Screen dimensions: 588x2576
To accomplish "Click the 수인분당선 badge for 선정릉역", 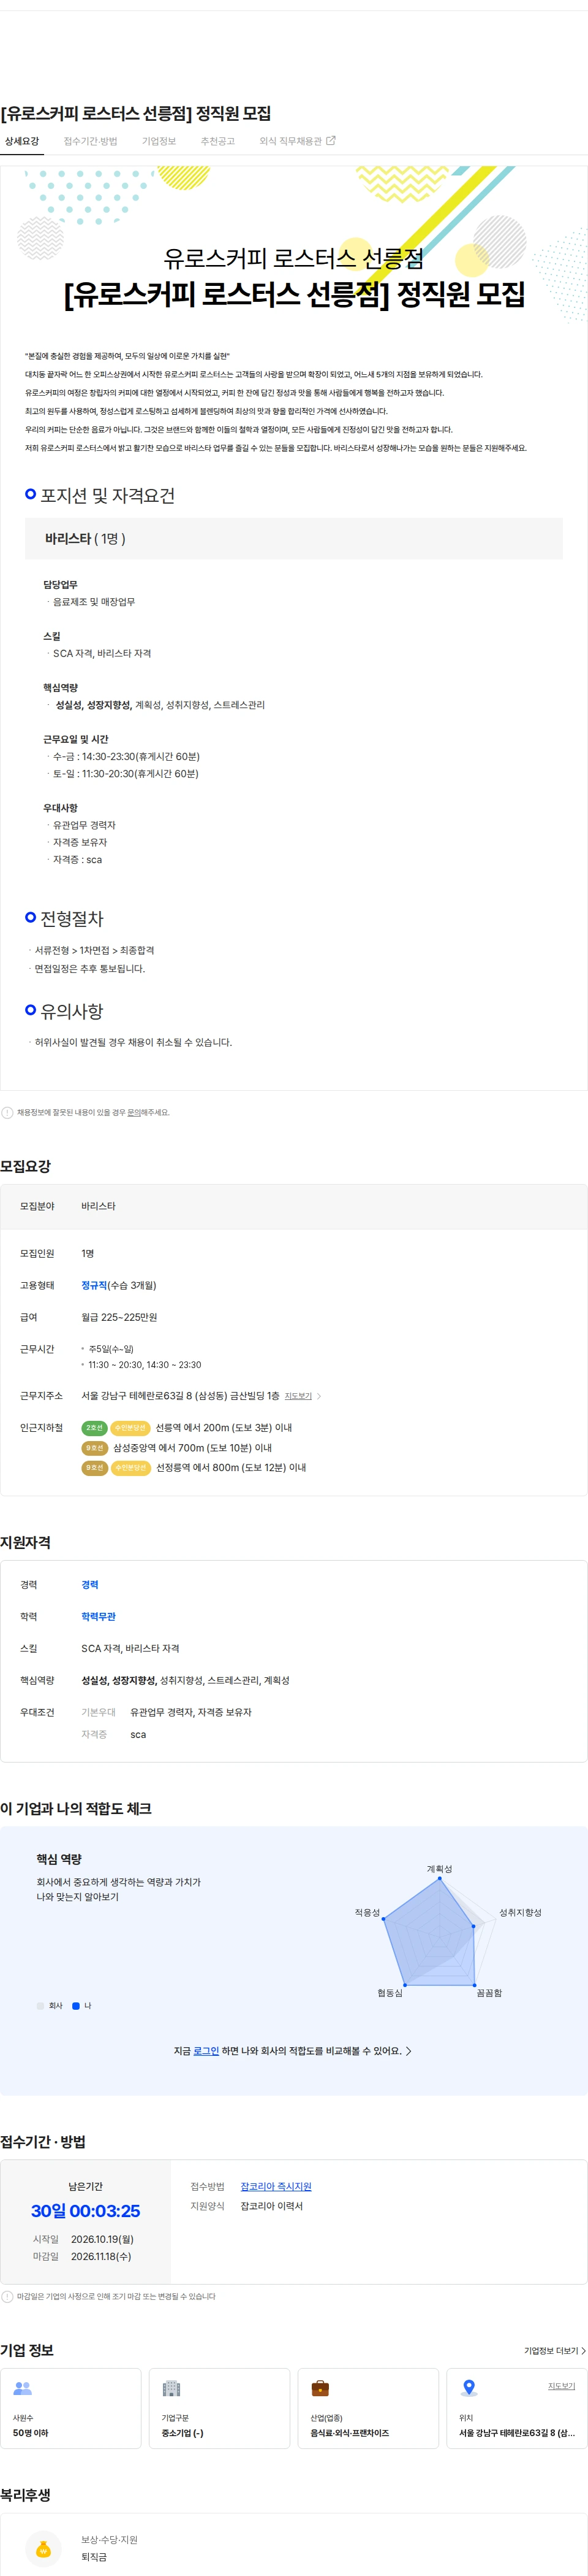I will click(130, 1467).
